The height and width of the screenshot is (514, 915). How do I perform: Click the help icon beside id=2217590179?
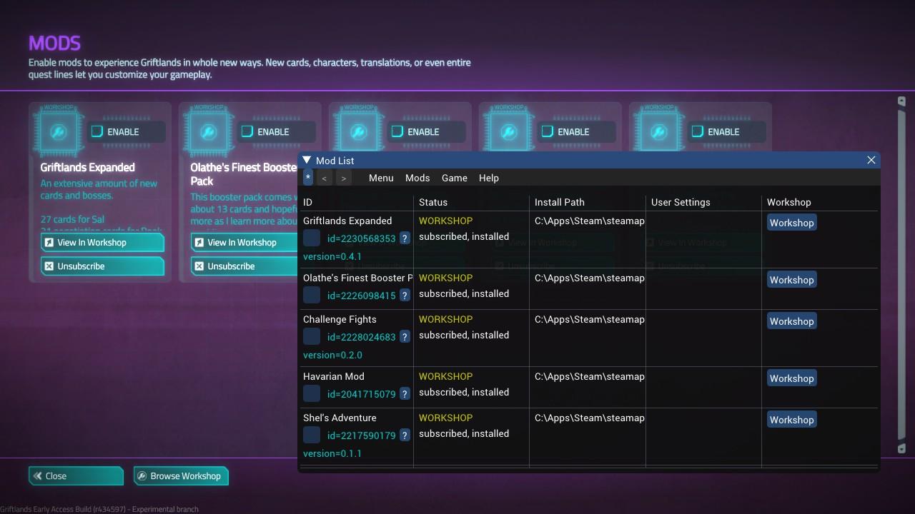405,435
